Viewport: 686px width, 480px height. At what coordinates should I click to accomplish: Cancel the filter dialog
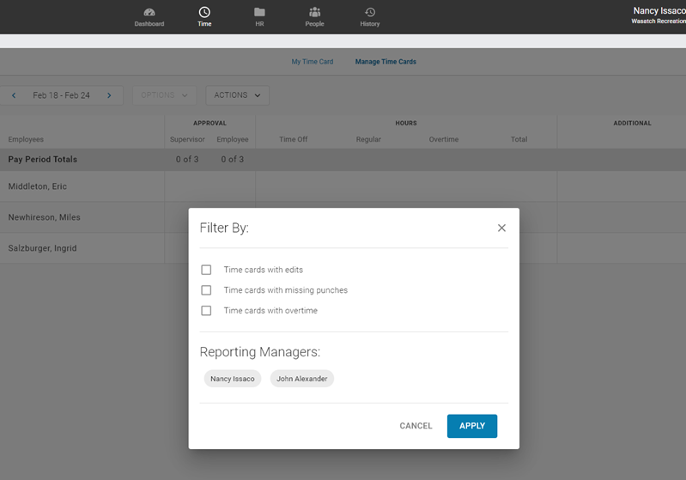pyautogui.click(x=416, y=426)
